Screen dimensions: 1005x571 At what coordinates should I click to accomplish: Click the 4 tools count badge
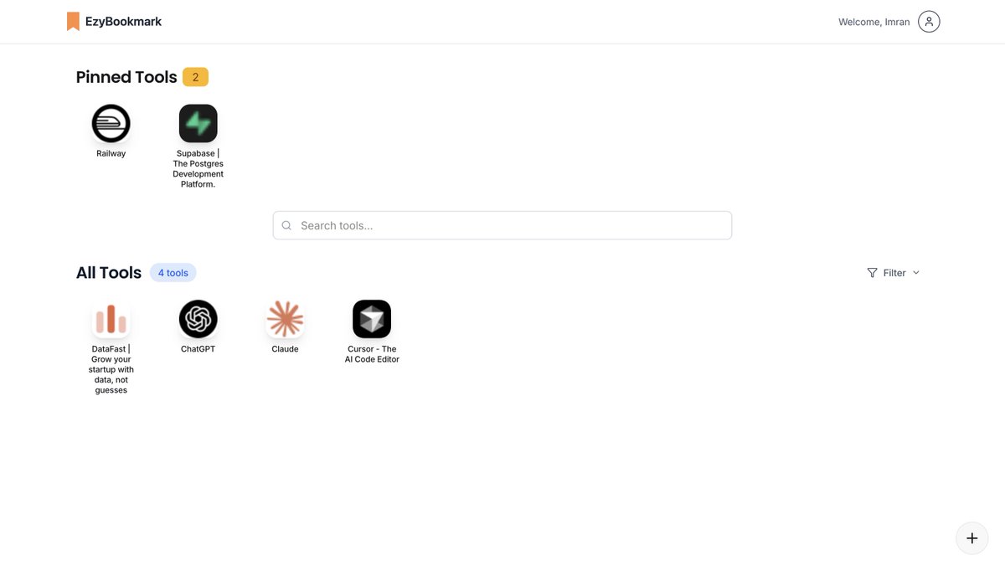tap(173, 273)
